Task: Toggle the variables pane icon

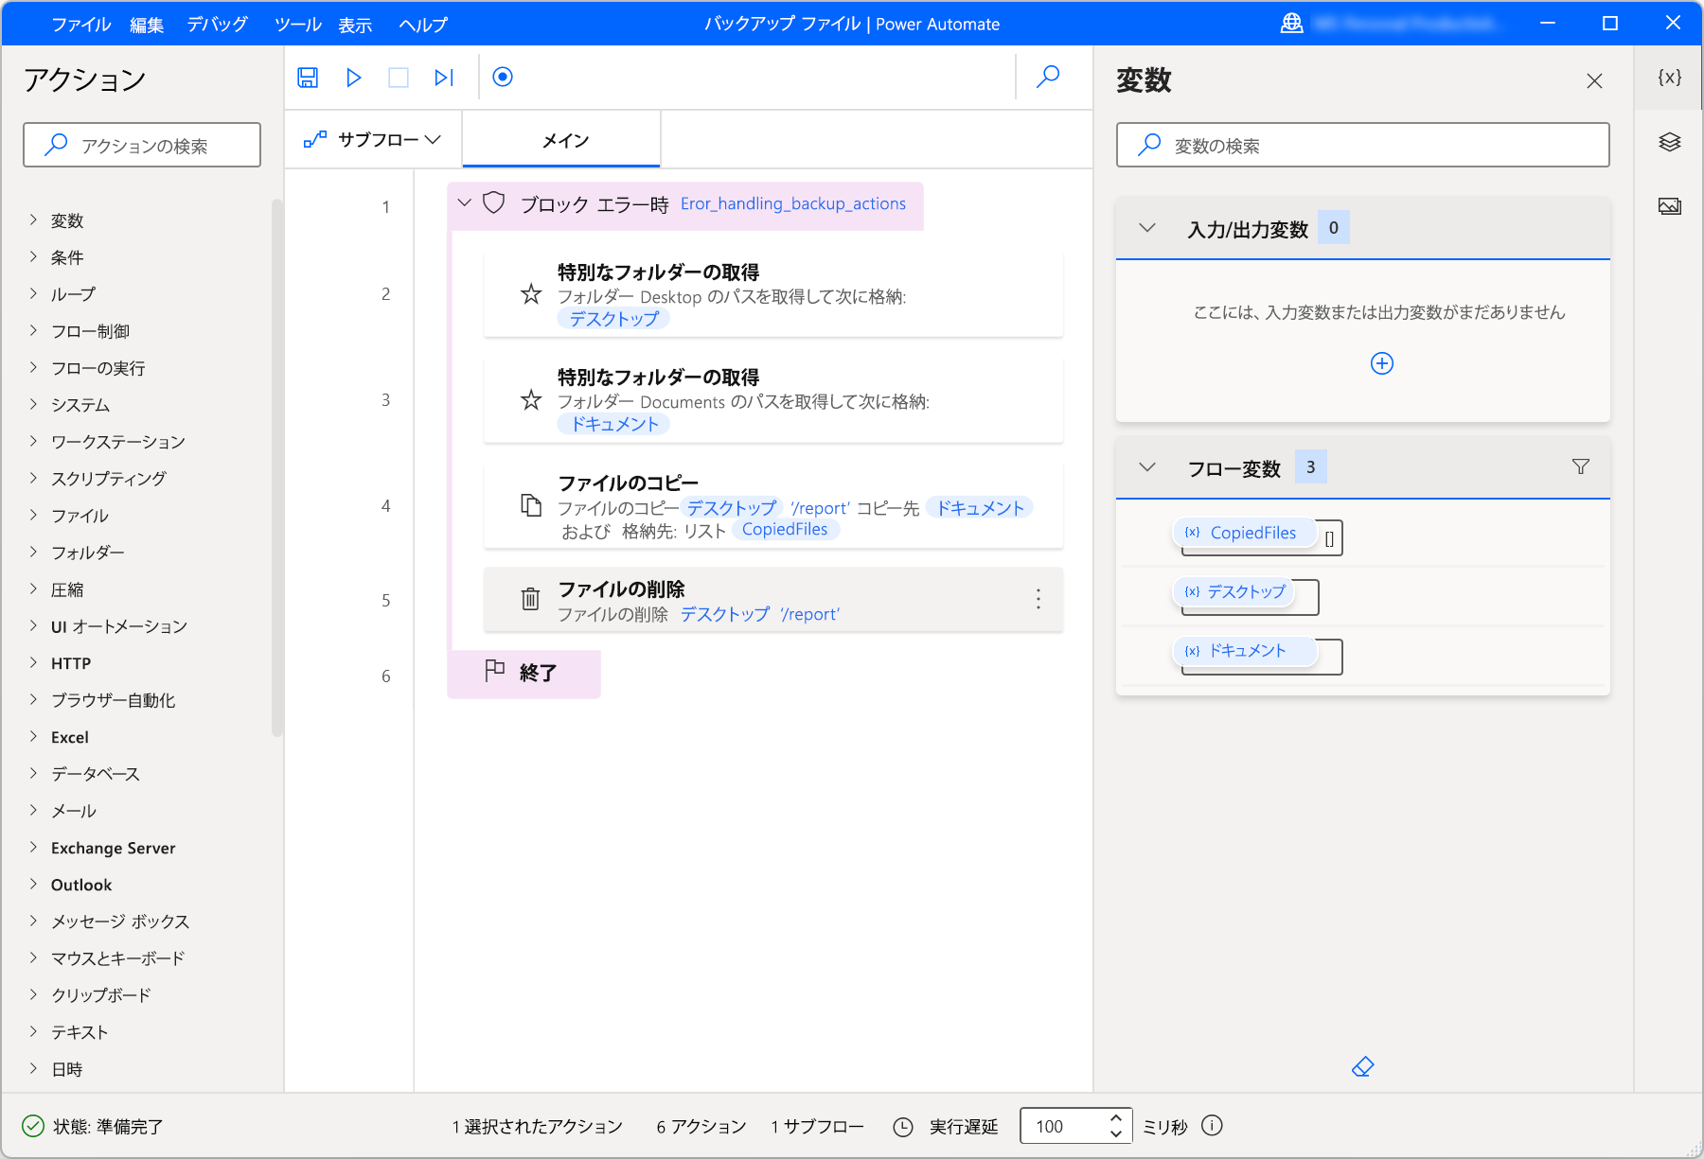Action: coord(1669,78)
